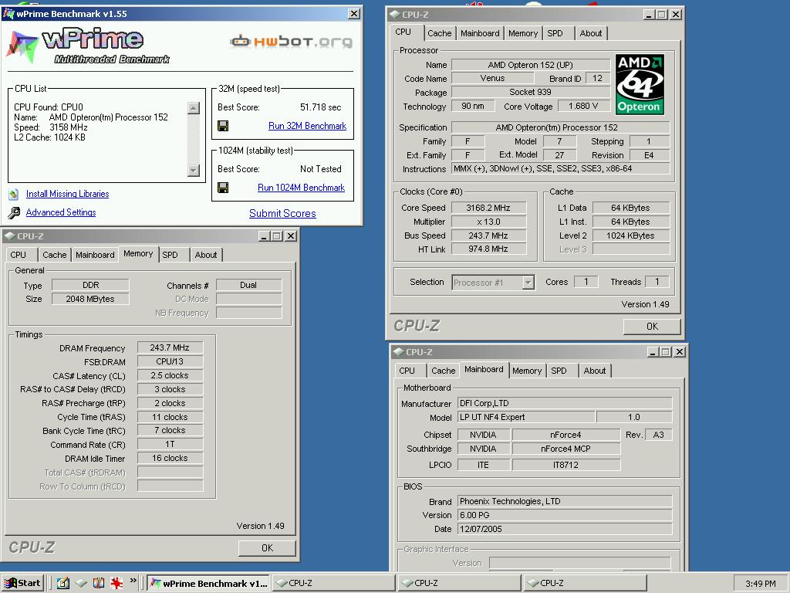Open the Start menu
790x593 pixels.
point(22,583)
